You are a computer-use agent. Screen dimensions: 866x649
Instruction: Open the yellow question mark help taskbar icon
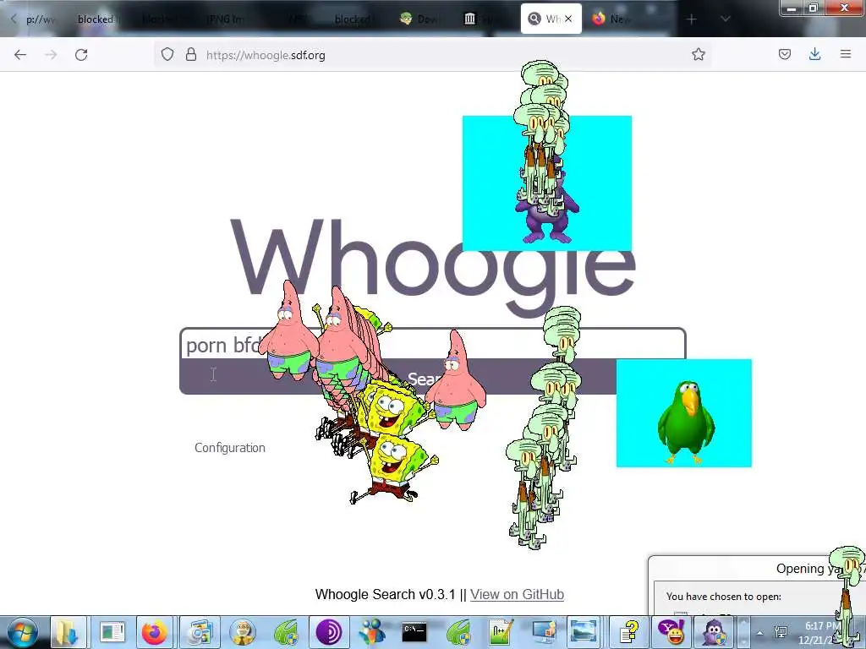(x=628, y=632)
